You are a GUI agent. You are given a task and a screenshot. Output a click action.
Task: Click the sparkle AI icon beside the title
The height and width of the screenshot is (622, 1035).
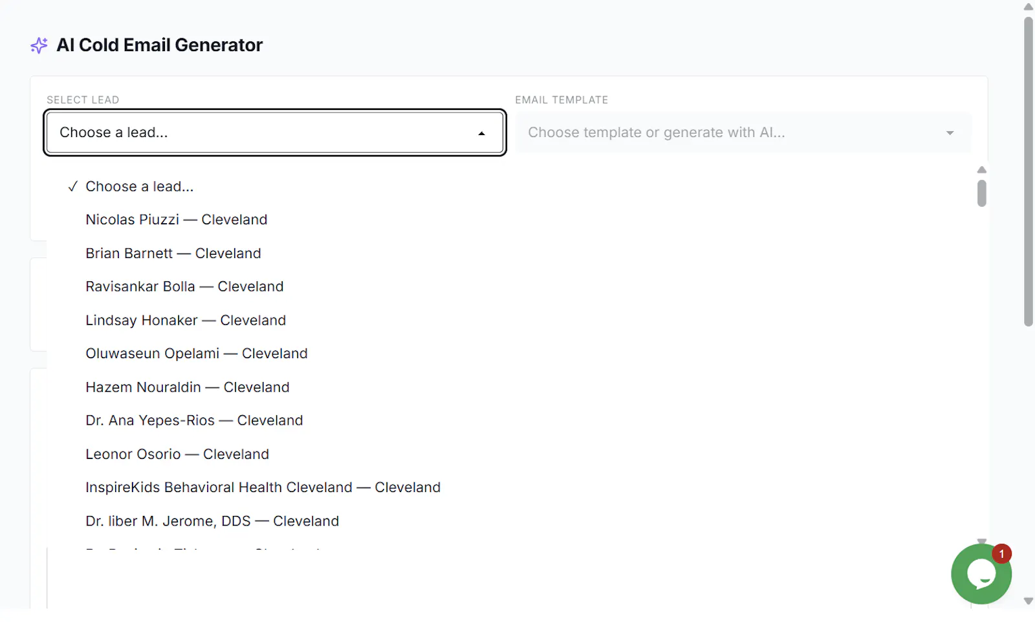(39, 45)
